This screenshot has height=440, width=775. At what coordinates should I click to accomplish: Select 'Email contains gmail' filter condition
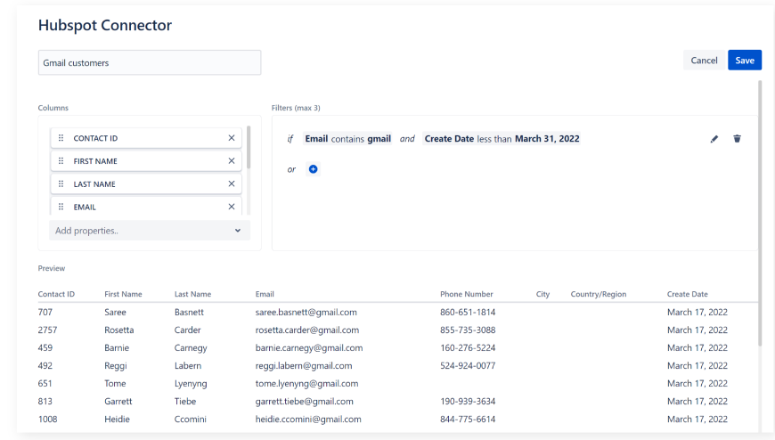click(x=348, y=139)
